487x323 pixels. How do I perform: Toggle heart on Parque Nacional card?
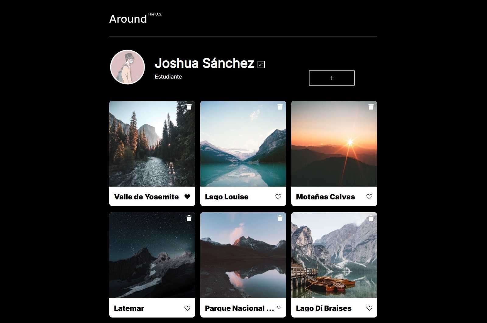click(x=279, y=307)
